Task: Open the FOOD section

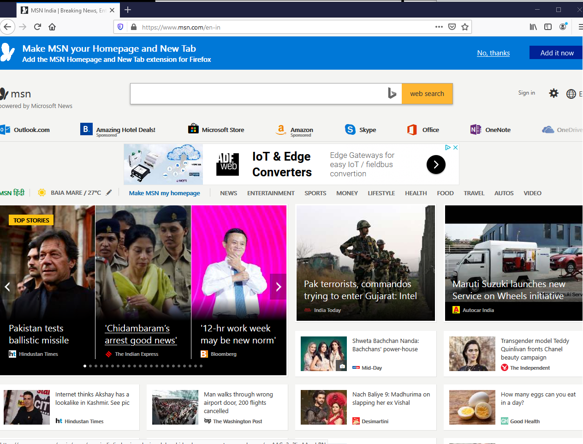Action: 446,193
